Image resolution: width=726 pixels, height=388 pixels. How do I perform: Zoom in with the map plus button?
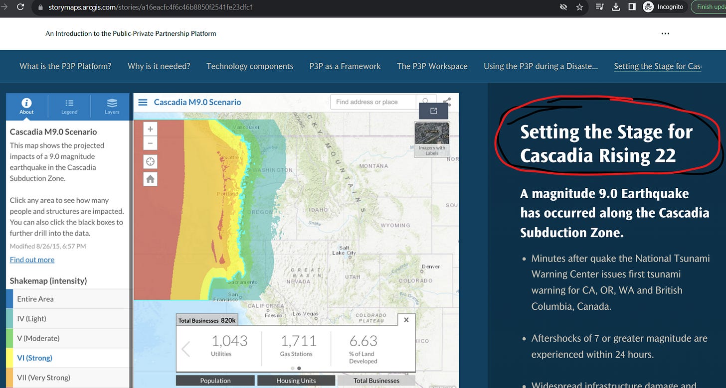150,129
